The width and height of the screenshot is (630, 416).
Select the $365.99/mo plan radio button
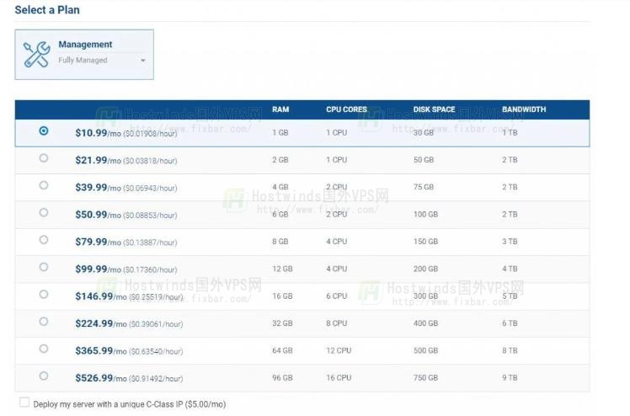pyautogui.click(x=44, y=349)
